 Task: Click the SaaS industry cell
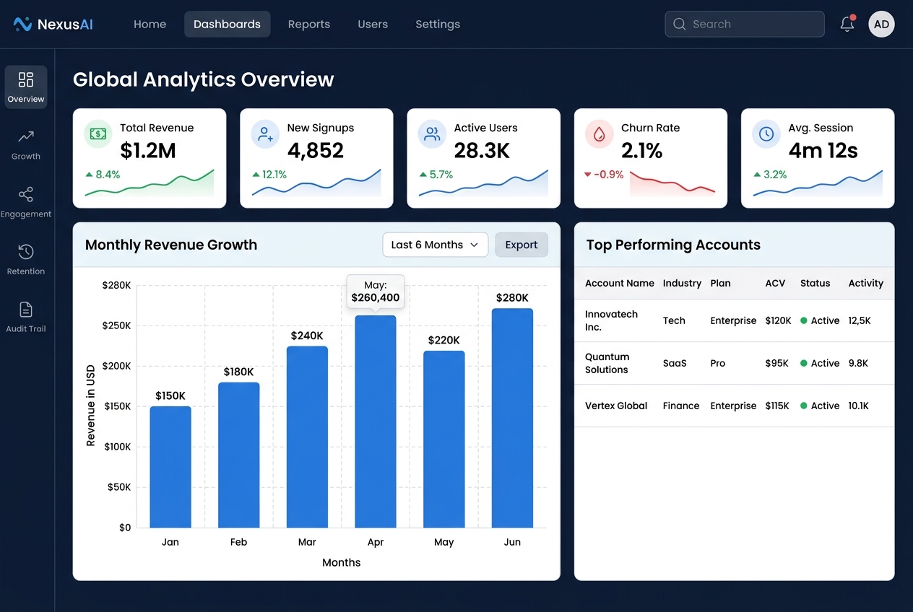tap(675, 363)
